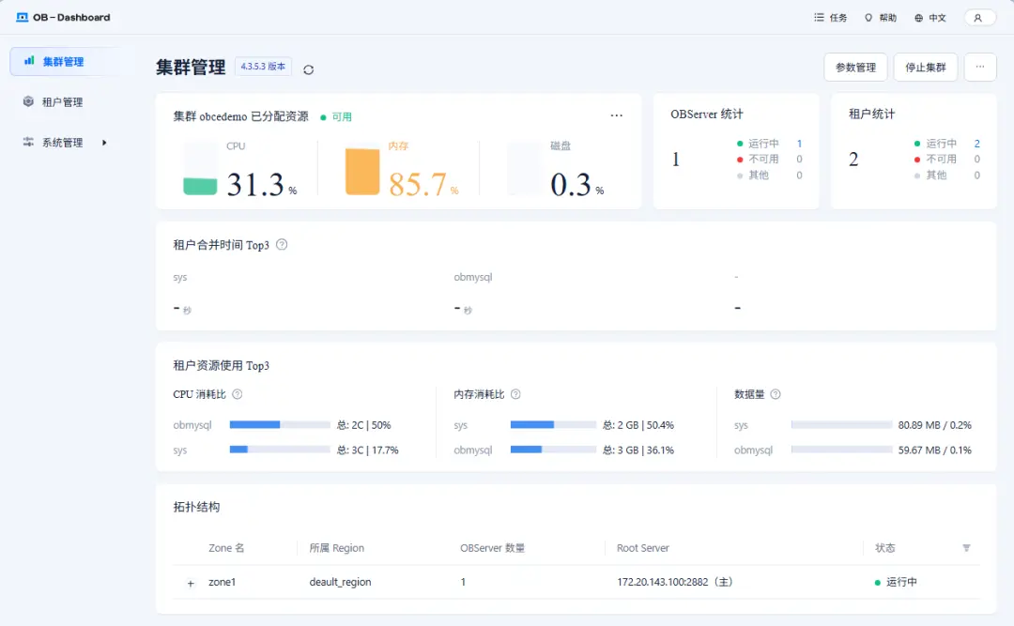Click the help icon next to CPU 消耗比

(238, 395)
